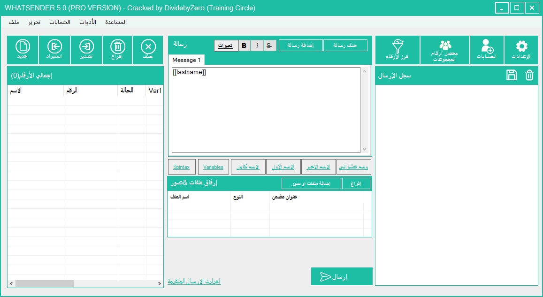Viewport: 543px width, 297px height.
Task: Click the Variables link button
Action: coord(214,167)
